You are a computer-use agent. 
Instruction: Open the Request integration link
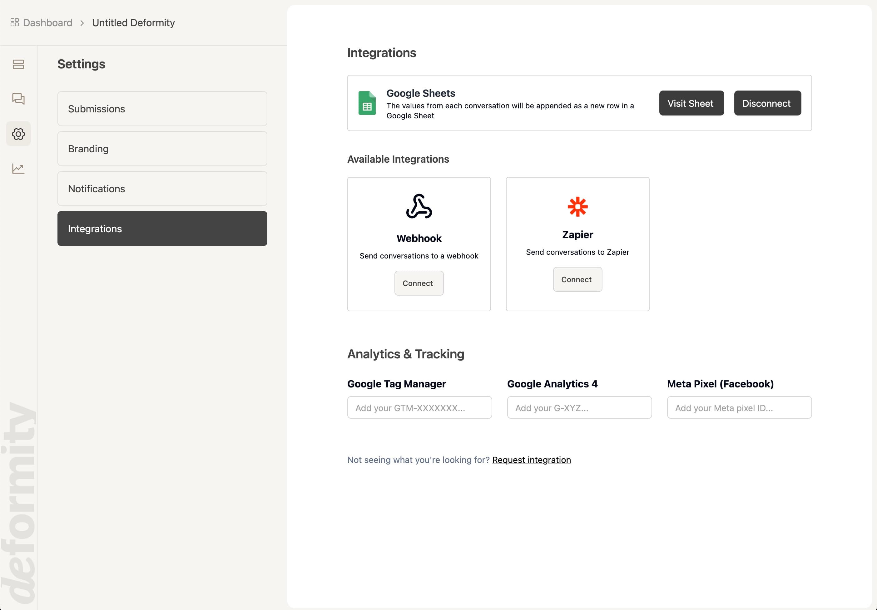[x=531, y=460]
